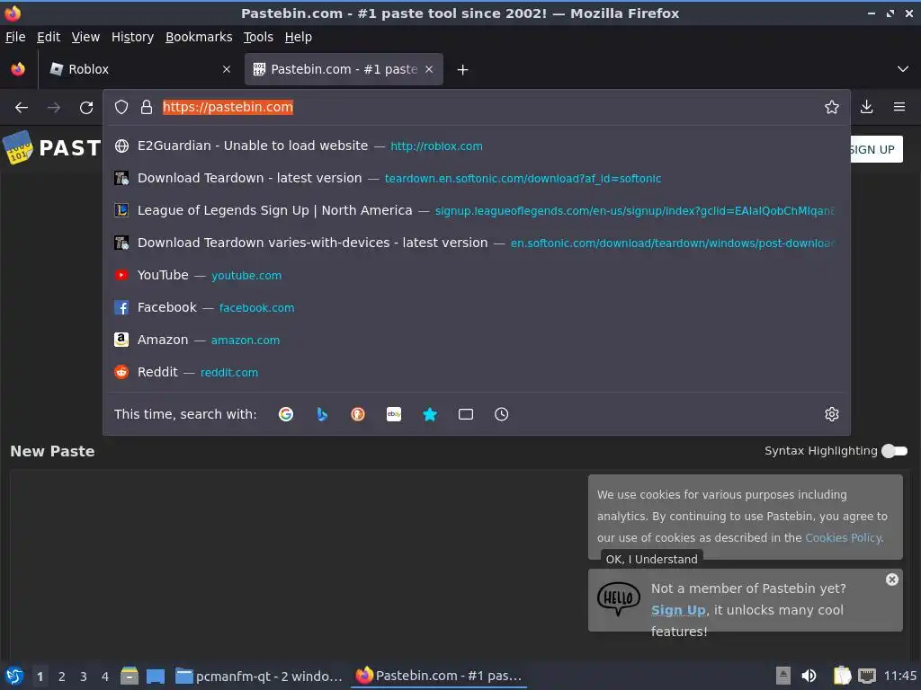Click the SIGN UP button
Image resolution: width=921 pixels, height=690 pixels.
872,150
